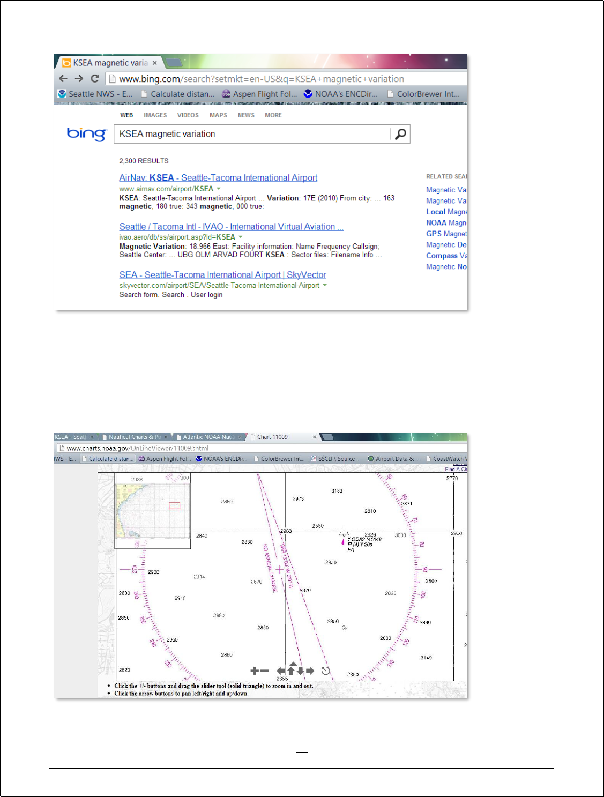Open SEA SkyVector airport search result
Viewport: 604px width, 797px height.
222,275
